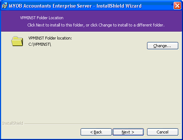Click the banner instruction sentence about Next and Change
This screenshot has width=183, height=140.
coord(96,25)
